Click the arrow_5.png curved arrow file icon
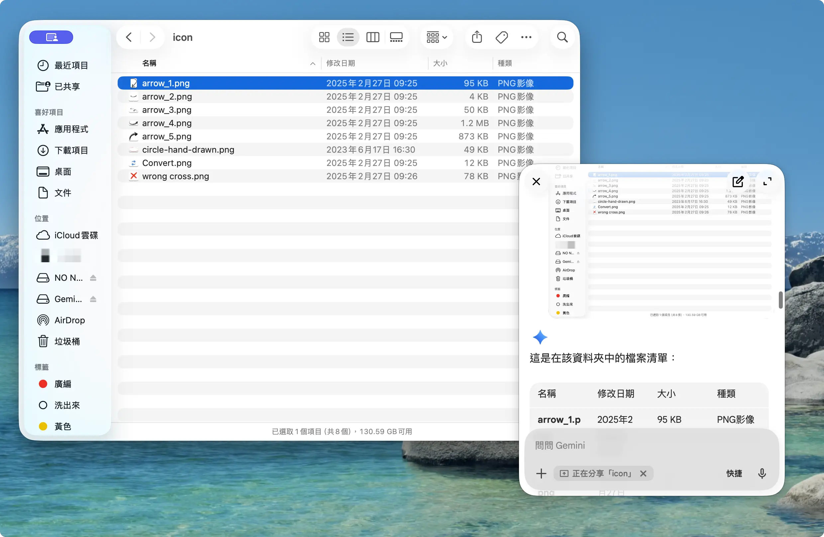The width and height of the screenshot is (824, 537). tap(133, 137)
